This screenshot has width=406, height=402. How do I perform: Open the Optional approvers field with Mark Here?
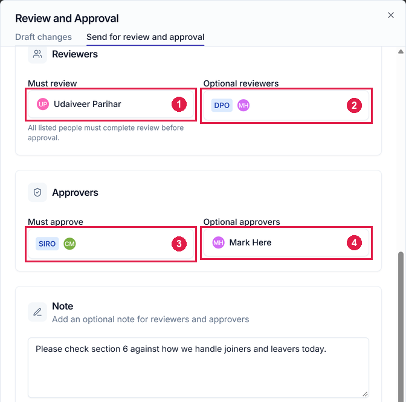[286, 242]
